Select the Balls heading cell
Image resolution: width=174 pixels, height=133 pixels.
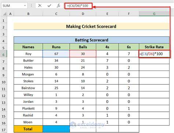click(x=83, y=47)
